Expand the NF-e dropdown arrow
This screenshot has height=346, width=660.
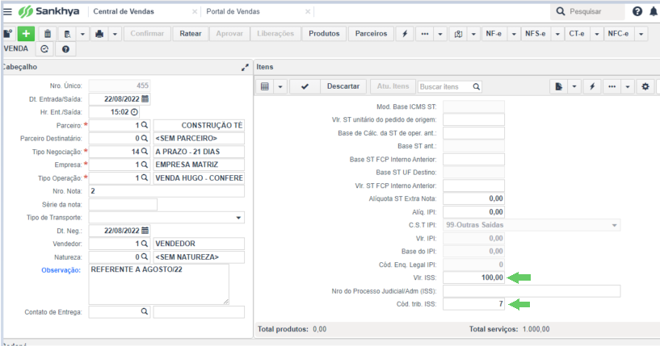(514, 34)
